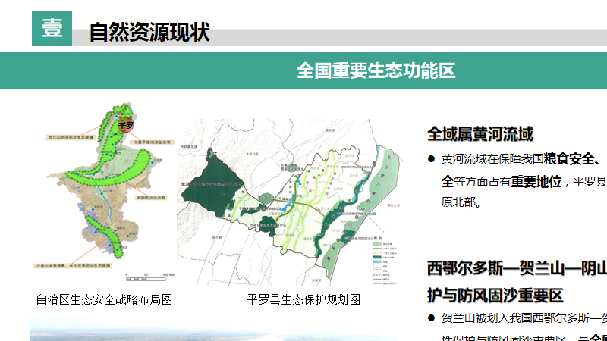Click the bullet before 黄河流域在保障我国

[x=431, y=159]
